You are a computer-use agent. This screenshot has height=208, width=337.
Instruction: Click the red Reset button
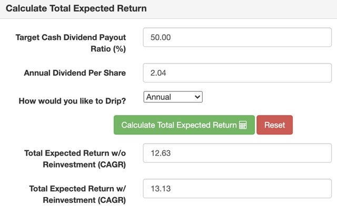pos(274,125)
